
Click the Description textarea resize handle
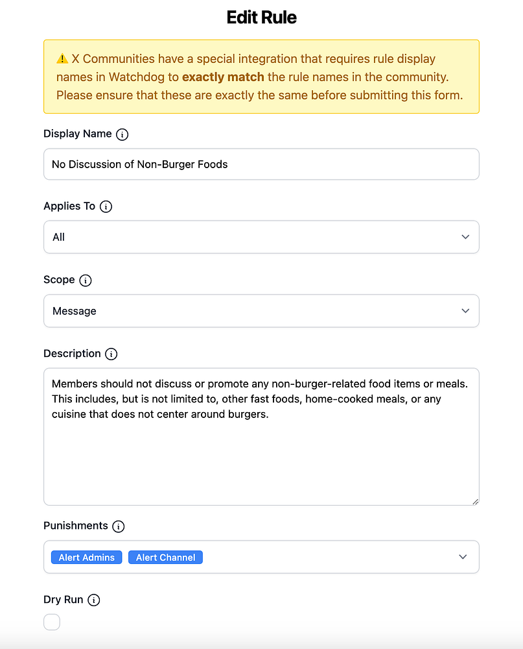point(475,501)
